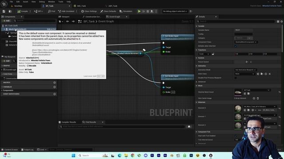The width and height of the screenshot is (284, 159).
Task: Open the Tools menu
Action: [x=61, y=2]
